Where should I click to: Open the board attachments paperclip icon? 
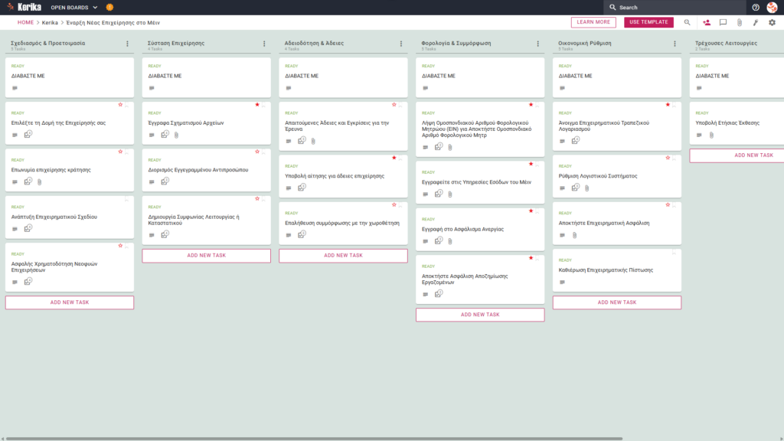tap(740, 22)
